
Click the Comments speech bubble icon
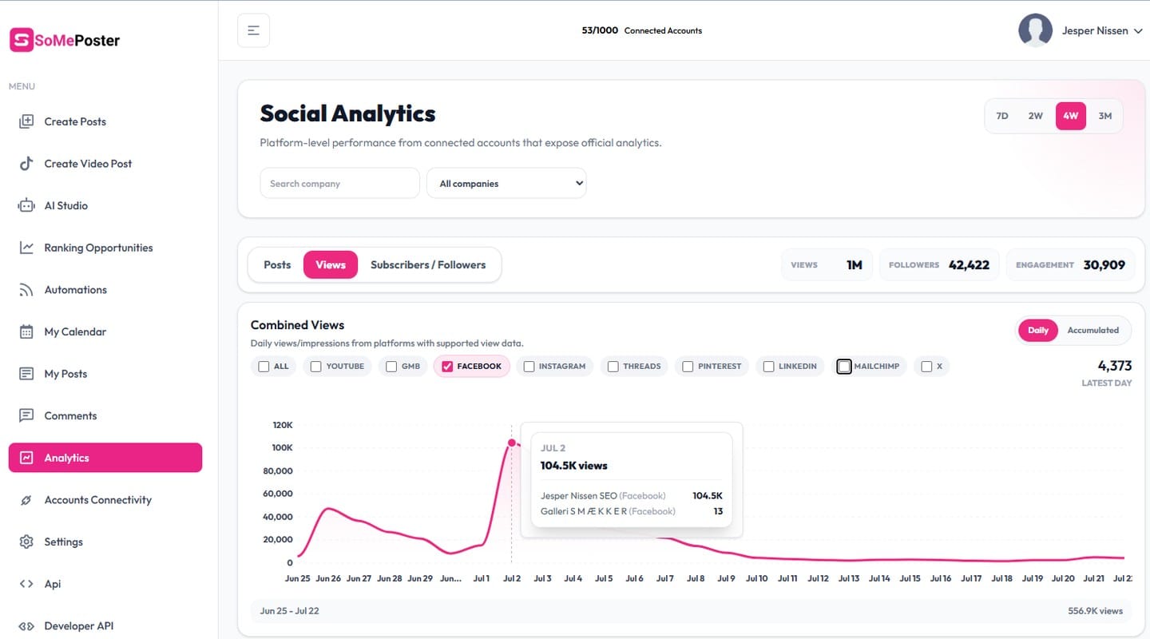pyautogui.click(x=26, y=415)
